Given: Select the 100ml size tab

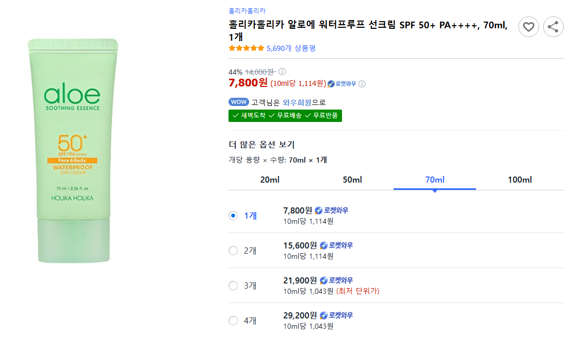Looking at the screenshot, I should click(x=519, y=180).
